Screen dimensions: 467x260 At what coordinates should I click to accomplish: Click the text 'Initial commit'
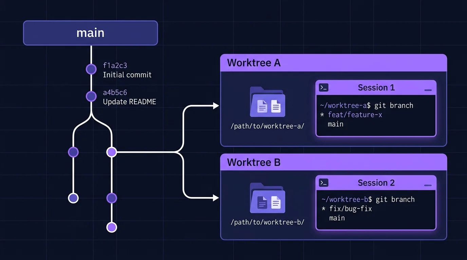(127, 75)
